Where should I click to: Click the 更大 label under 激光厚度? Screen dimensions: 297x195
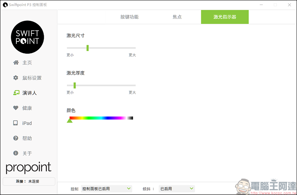[132, 92]
